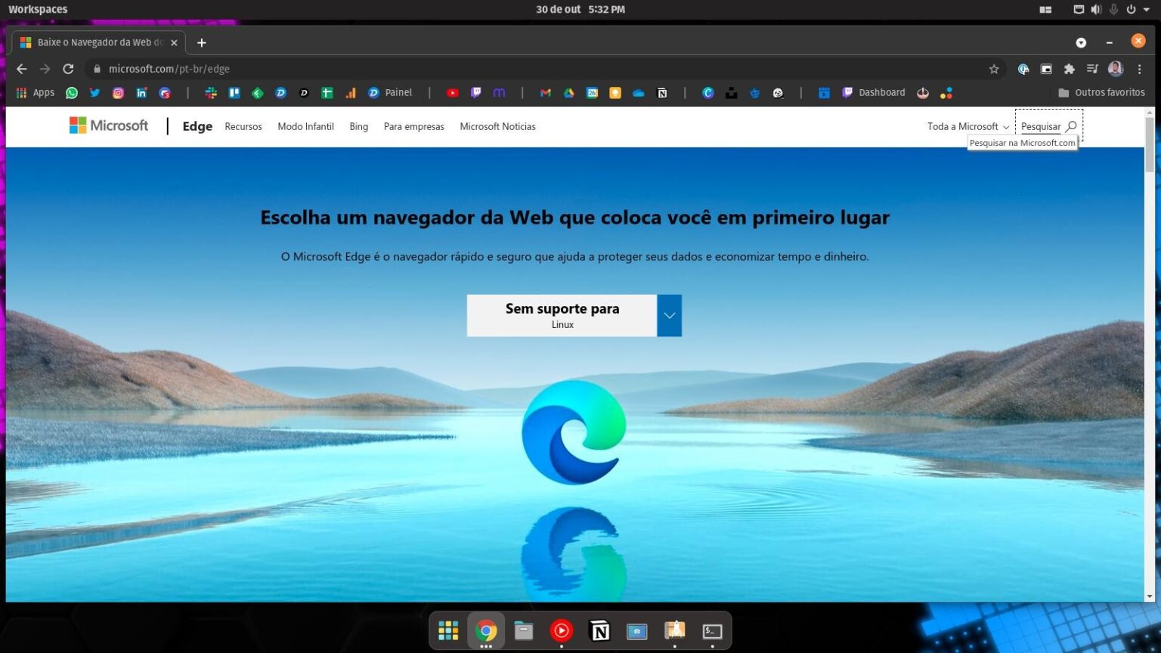Open the Trello bookmark
The height and width of the screenshot is (653, 1161).
coord(234,92)
